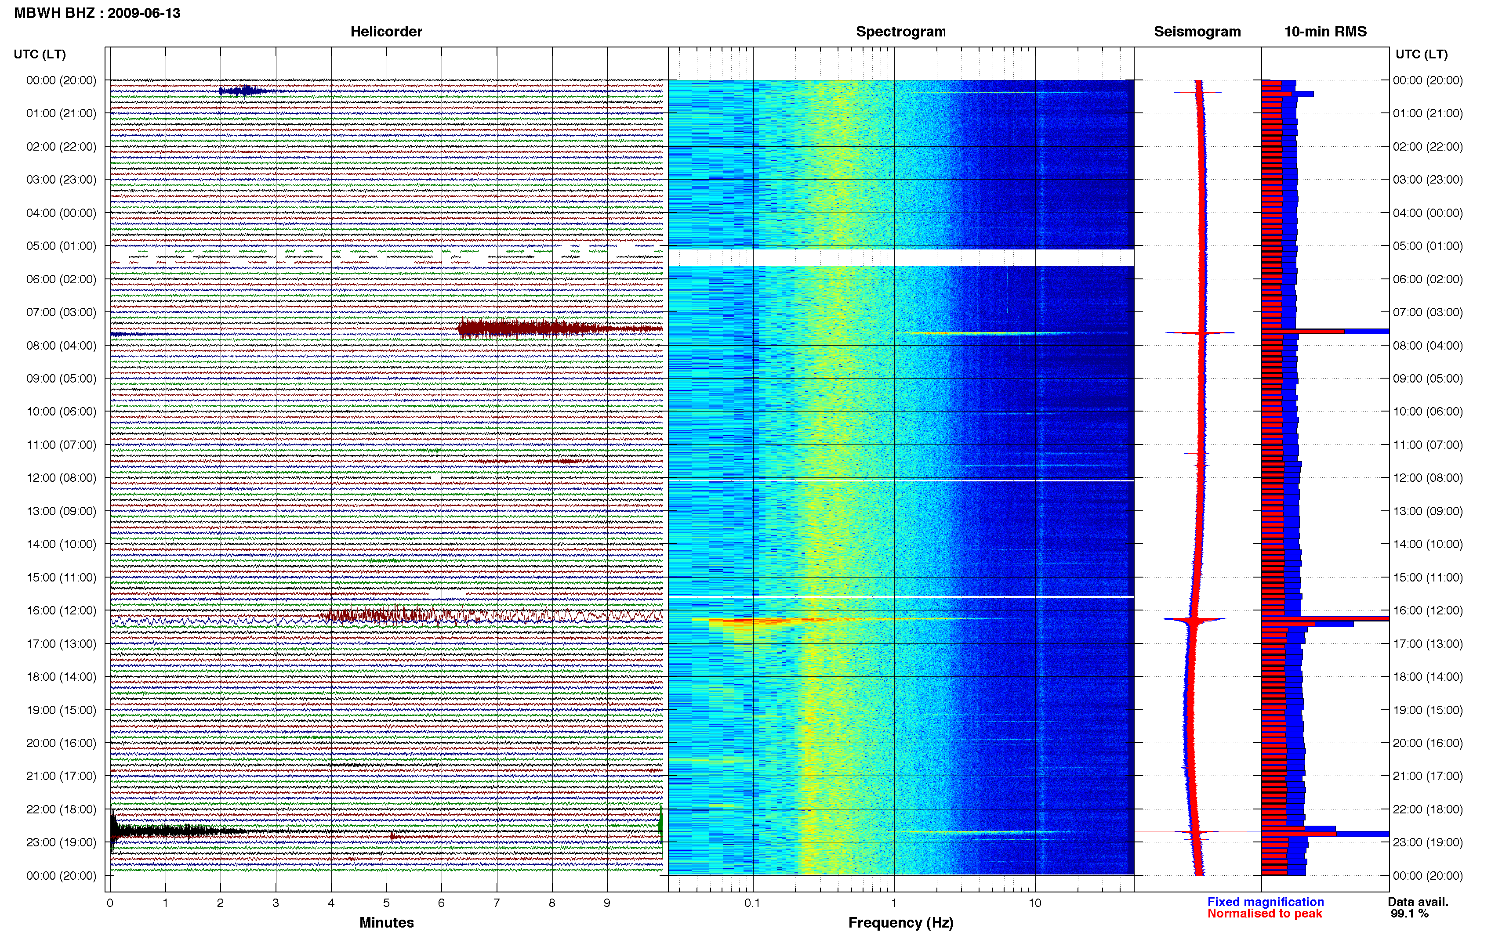Click the "3" minutes tick label
Viewport: 1502px width, 939px height.
[x=276, y=903]
